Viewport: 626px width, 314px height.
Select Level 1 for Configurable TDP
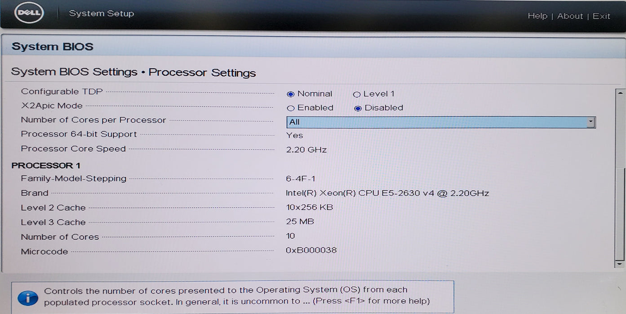click(x=357, y=95)
